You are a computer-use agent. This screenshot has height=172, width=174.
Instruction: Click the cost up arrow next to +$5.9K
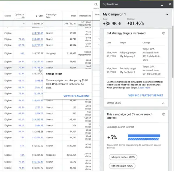[x=120, y=23]
